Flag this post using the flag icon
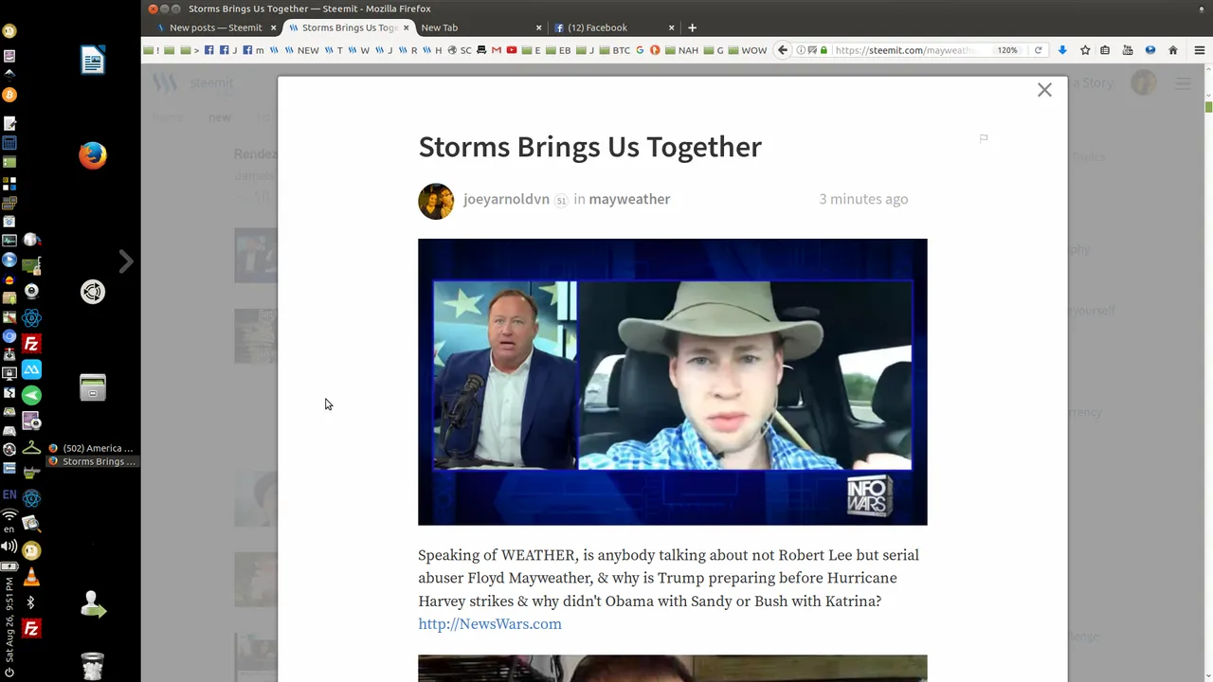This screenshot has width=1213, height=682. (984, 138)
